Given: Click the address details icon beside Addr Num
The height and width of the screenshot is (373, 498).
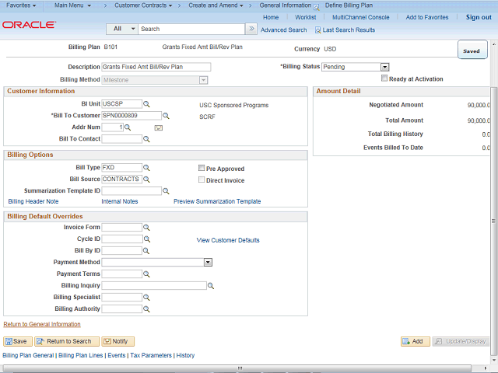Looking at the screenshot, I should [158, 127].
